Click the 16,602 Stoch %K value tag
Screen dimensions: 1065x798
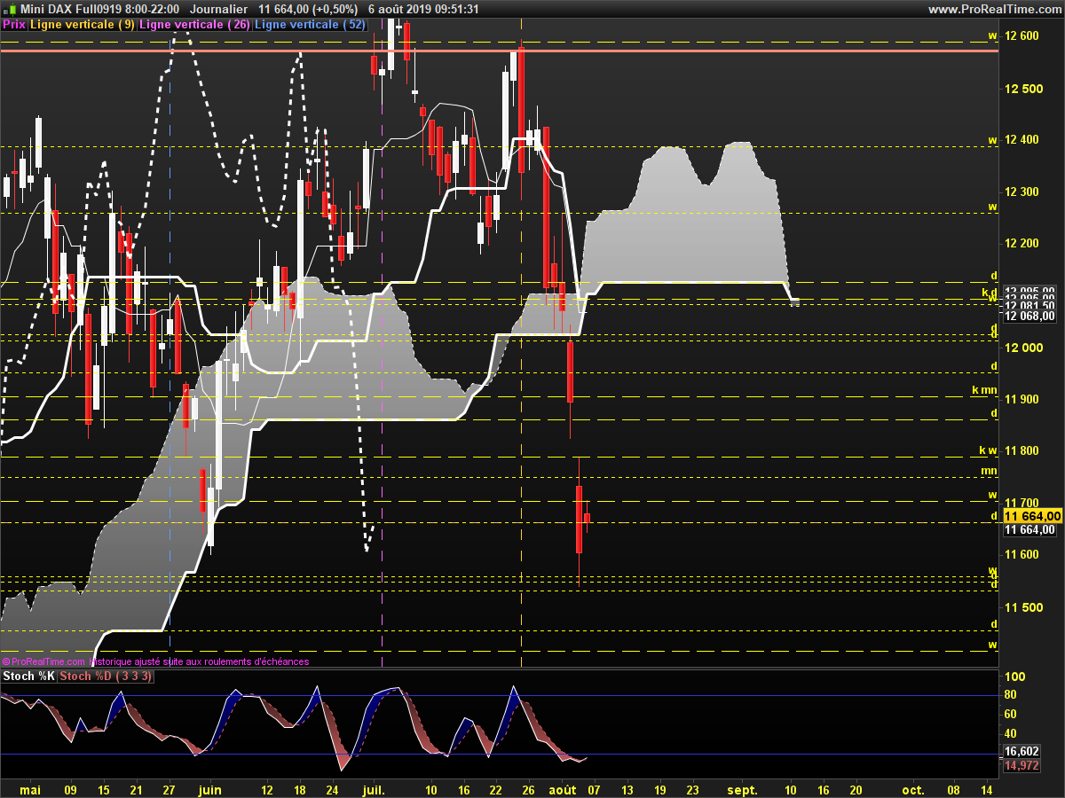[1021, 751]
